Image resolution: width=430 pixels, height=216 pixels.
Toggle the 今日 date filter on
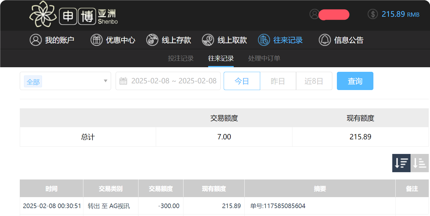coord(242,81)
